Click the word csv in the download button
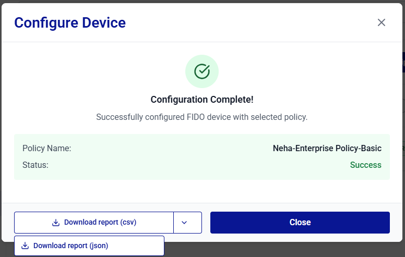 tap(128, 223)
